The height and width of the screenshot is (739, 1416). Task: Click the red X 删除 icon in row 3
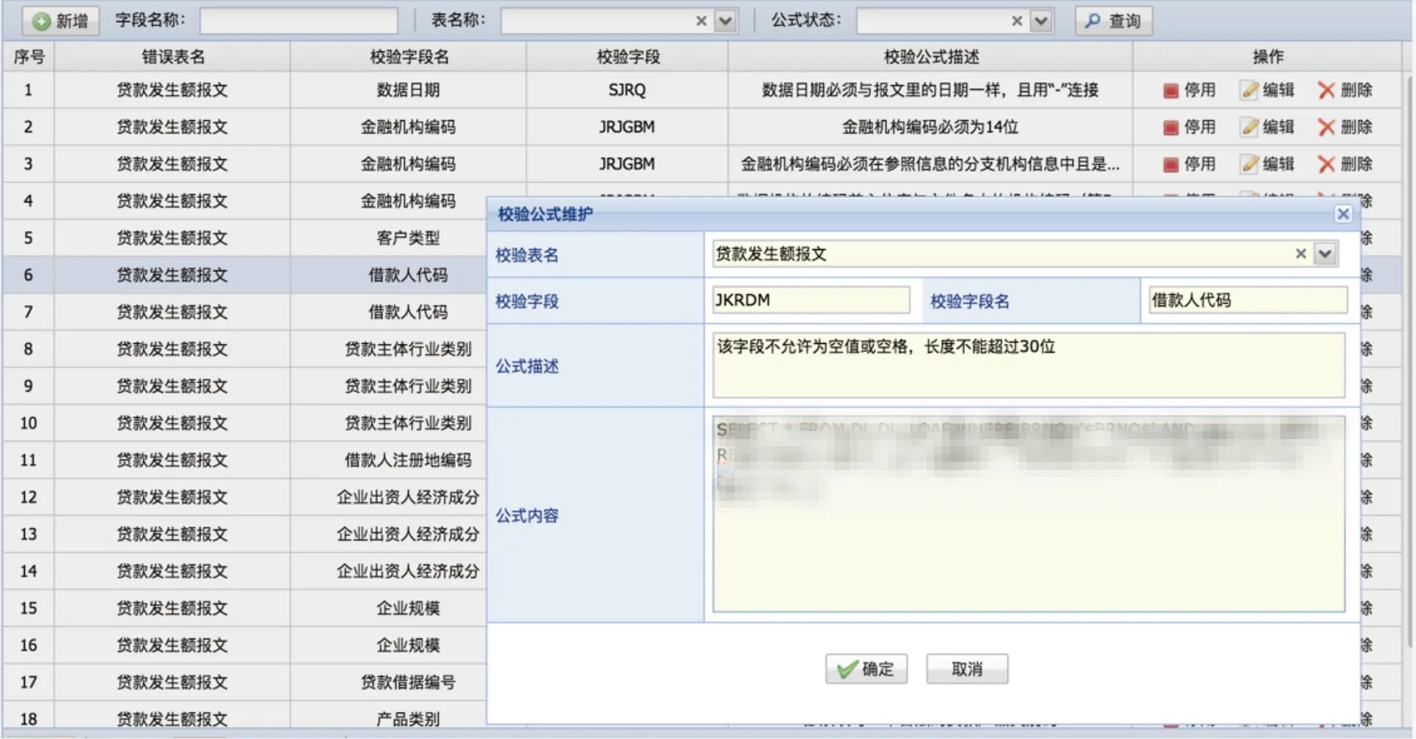[1326, 164]
